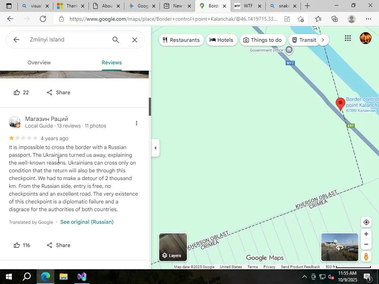Image resolution: width=379 pixels, height=284 pixels.
Task: Share the review with 116 likes
Action: [x=58, y=246]
